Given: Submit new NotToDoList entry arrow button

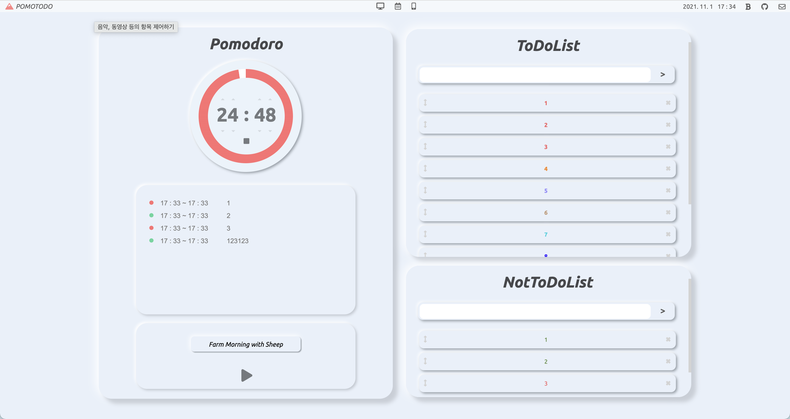Looking at the screenshot, I should [x=662, y=311].
